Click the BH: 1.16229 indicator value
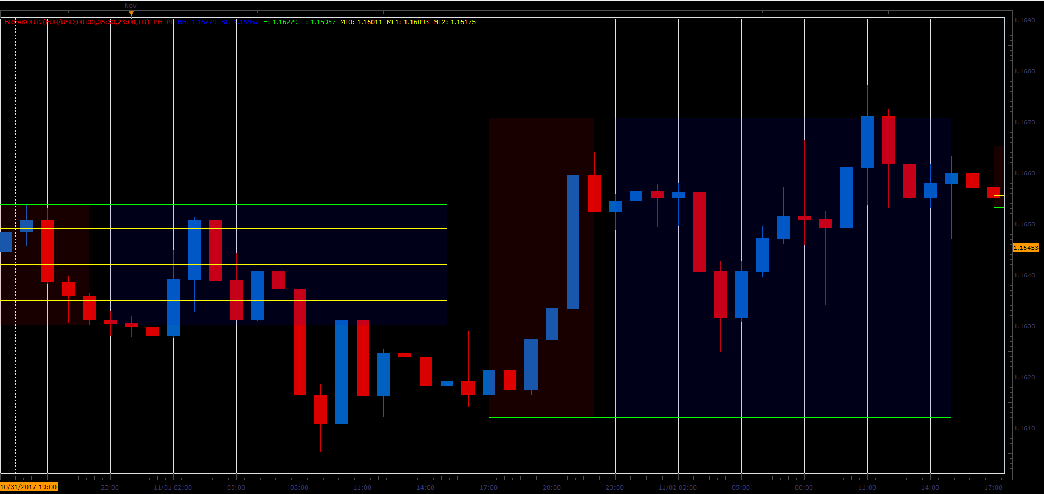Screen dimensions: 1044x494 point(197,22)
